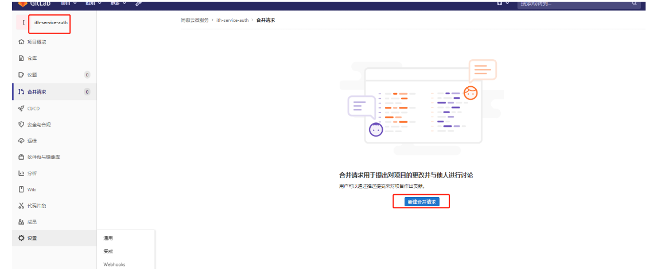Screen dimensions: 649x270
Task: Click the 仓库 repository icon
Action: click(21, 58)
